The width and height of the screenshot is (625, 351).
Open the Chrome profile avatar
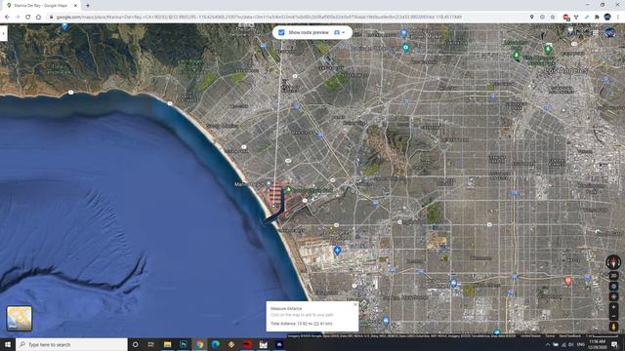(x=607, y=18)
